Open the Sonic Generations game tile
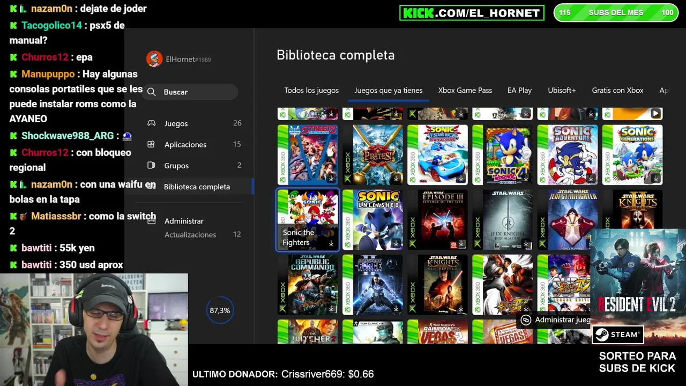This screenshot has height=386, width=686. [x=632, y=155]
